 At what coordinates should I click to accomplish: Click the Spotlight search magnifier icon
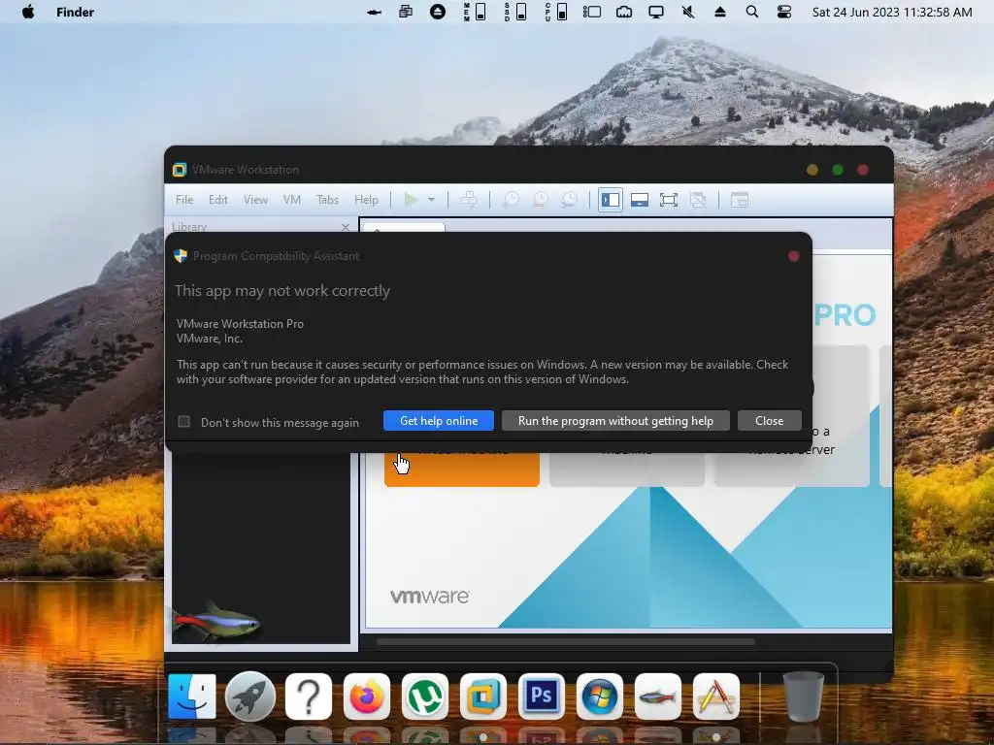[x=752, y=12]
